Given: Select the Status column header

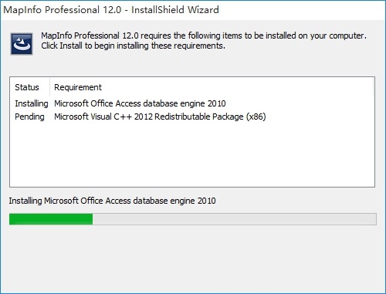Looking at the screenshot, I should 27,87.
